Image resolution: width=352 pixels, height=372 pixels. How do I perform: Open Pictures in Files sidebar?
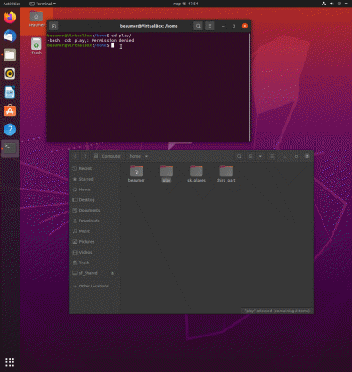click(x=94, y=242)
